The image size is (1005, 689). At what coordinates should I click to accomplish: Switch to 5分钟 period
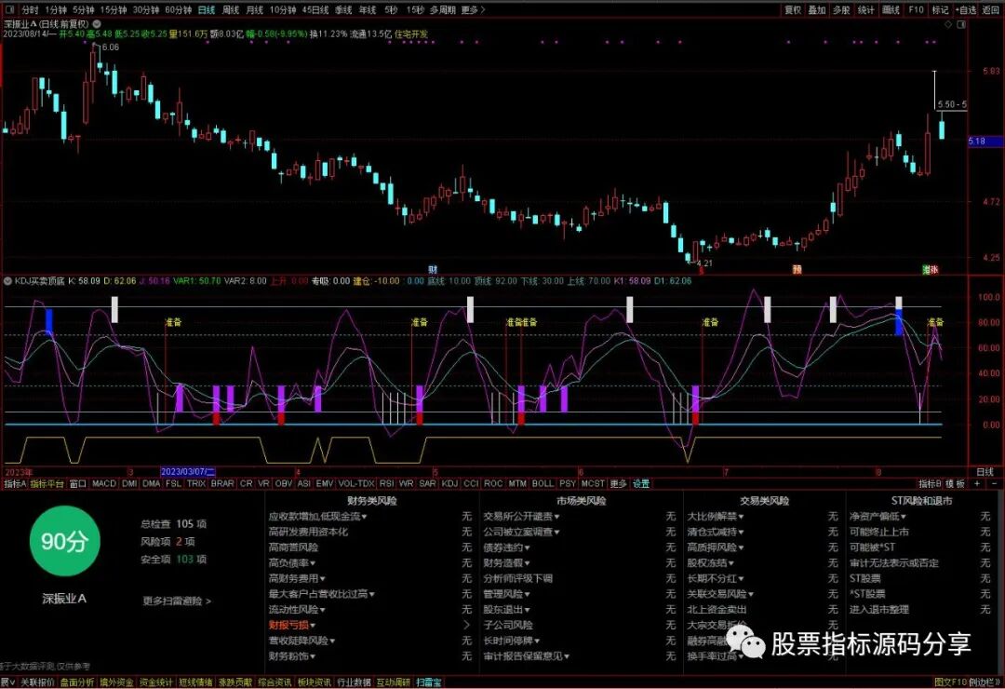(84, 9)
